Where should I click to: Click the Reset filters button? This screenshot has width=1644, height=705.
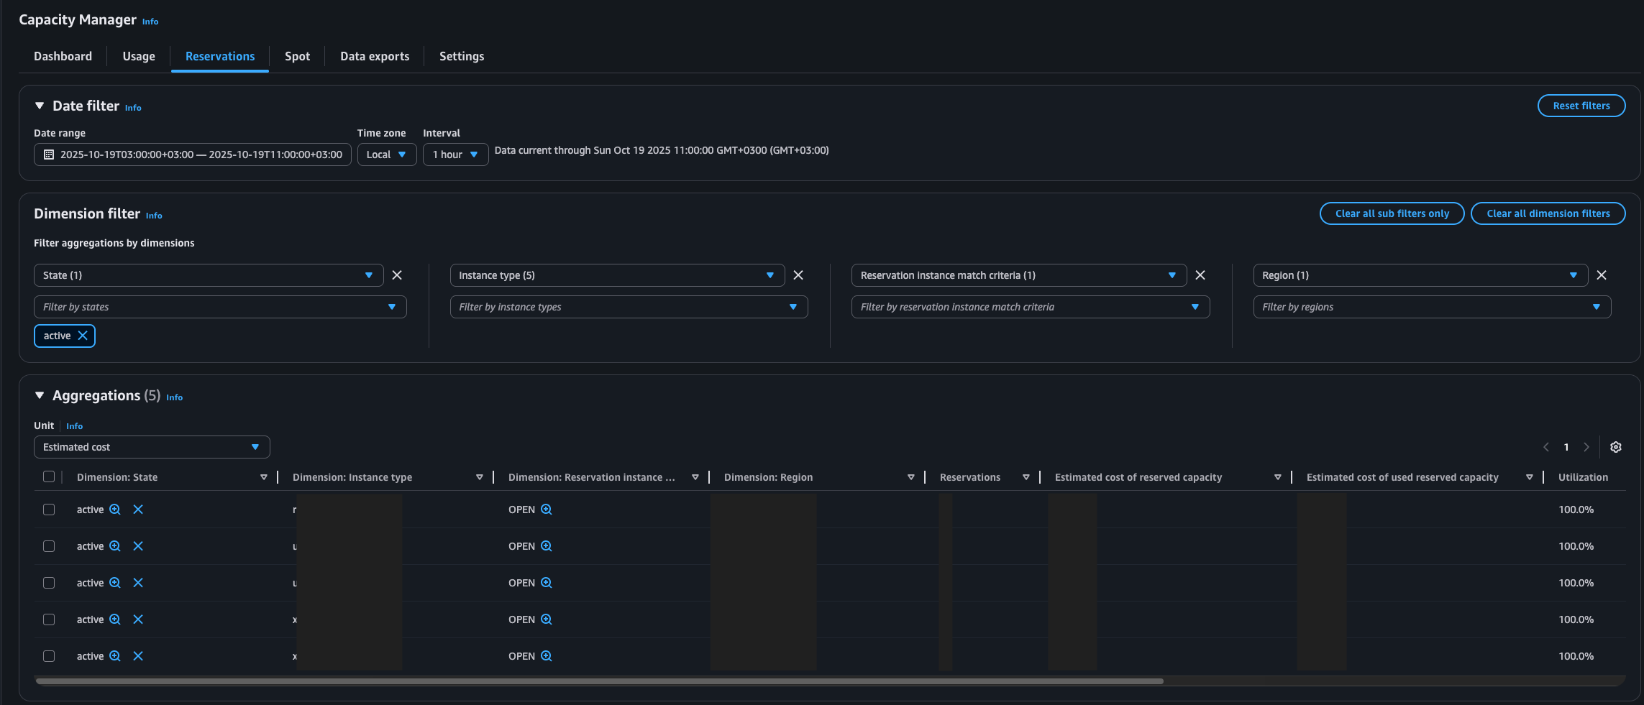[x=1581, y=106]
